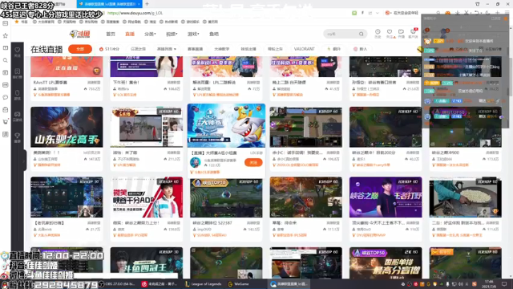Open the 山东驯龙高手 stream thumbnail
Screen dimensions: 513x289
coord(67,127)
